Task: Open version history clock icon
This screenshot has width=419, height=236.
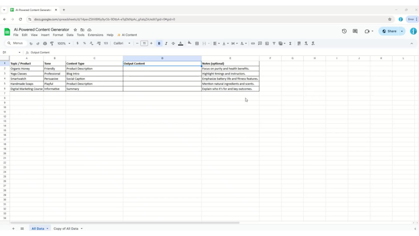Action: coord(344,31)
